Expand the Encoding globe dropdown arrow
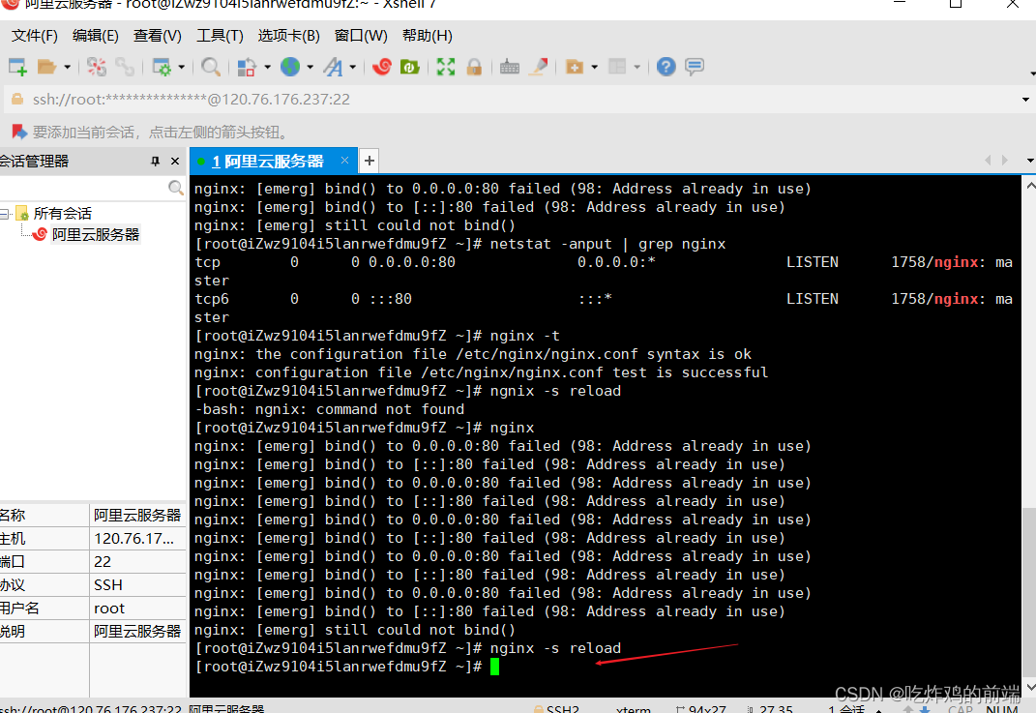 310,67
